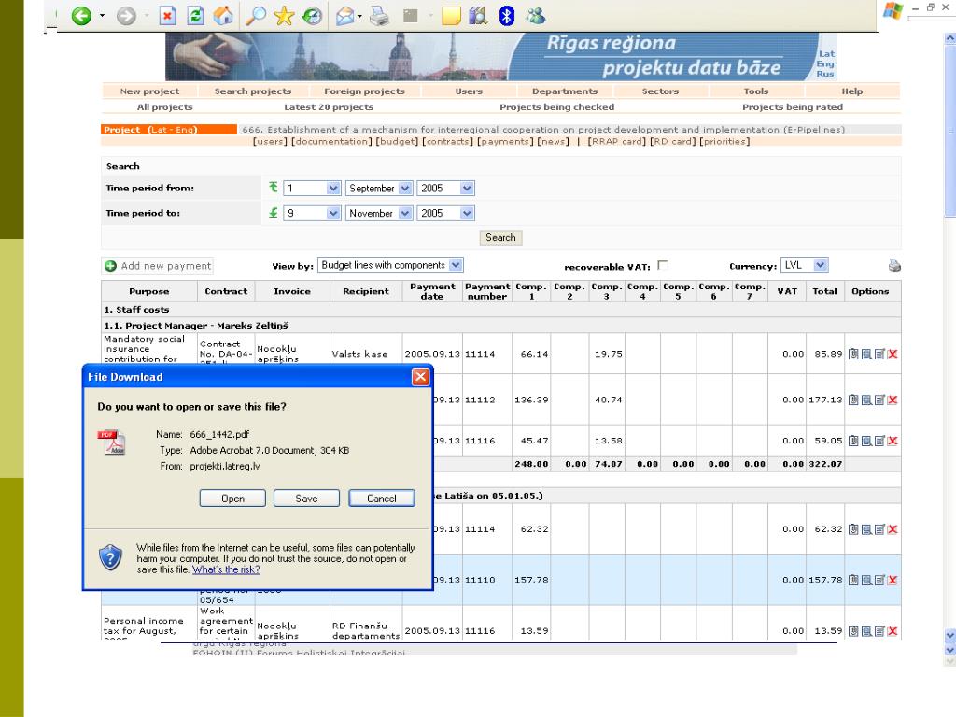Refresh the page with the green arrows icon

[x=195, y=16]
